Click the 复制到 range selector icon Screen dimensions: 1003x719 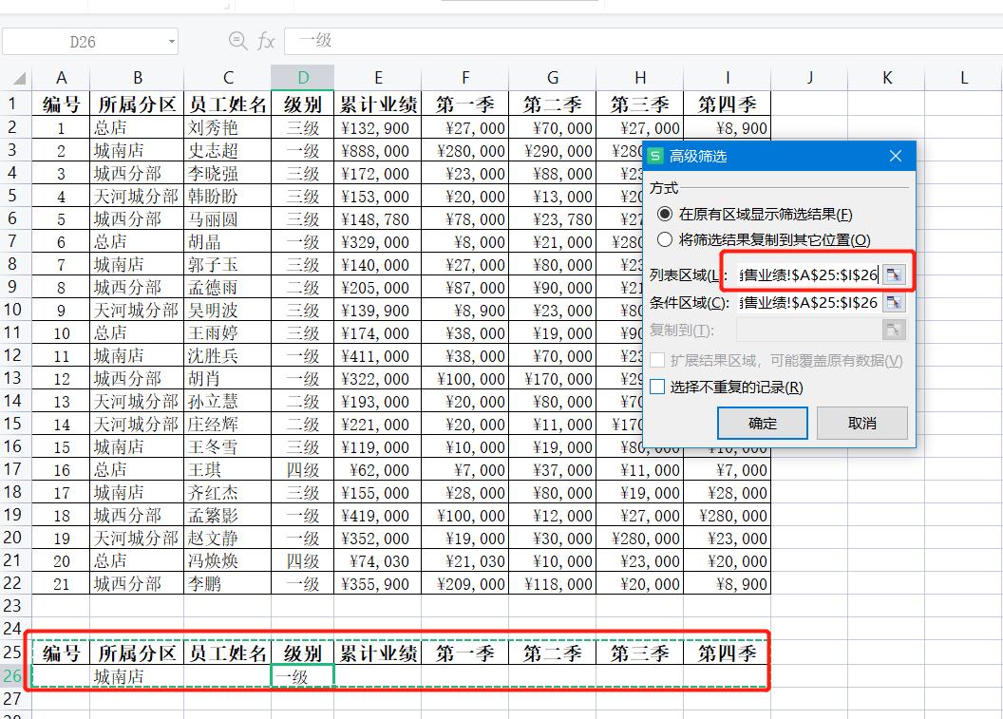click(x=893, y=330)
